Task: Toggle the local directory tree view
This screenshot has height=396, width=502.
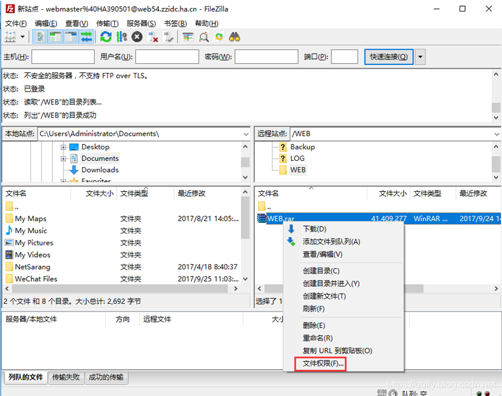Action: point(55,37)
